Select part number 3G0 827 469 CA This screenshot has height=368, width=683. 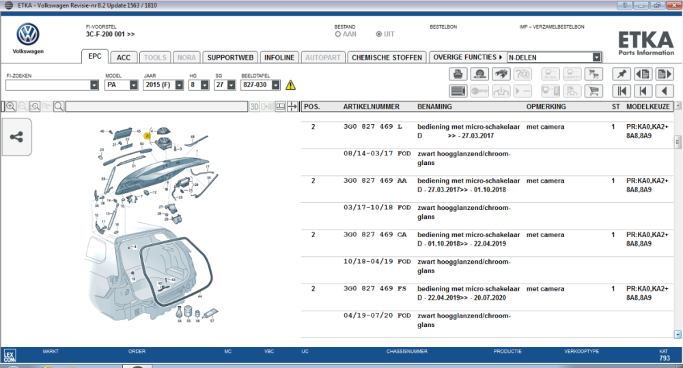click(375, 234)
